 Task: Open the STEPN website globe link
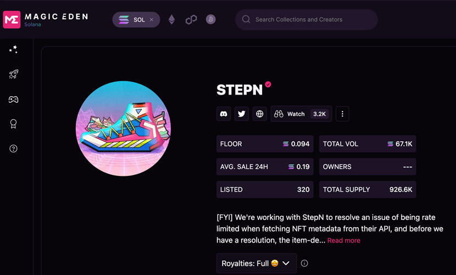click(x=260, y=114)
